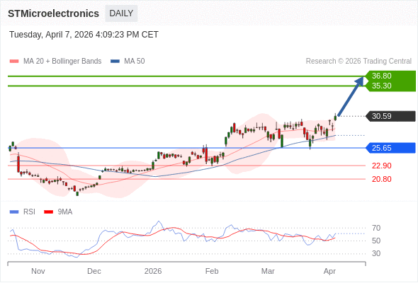The width and height of the screenshot is (418, 283).
Task: Select the STMicroelectronics chart title
Action: (53, 13)
